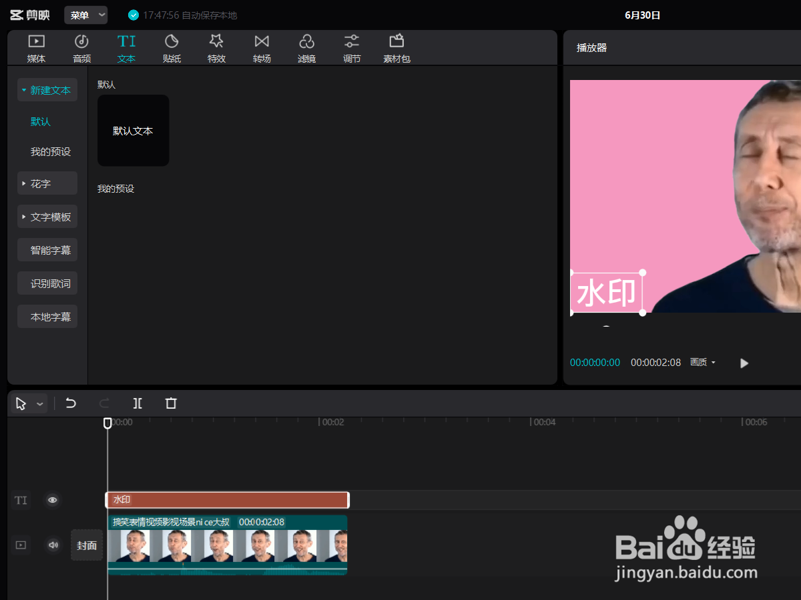Screen dimensions: 801x600
Task: Click the 默认 heading above the thumbnail
Action: (x=106, y=85)
